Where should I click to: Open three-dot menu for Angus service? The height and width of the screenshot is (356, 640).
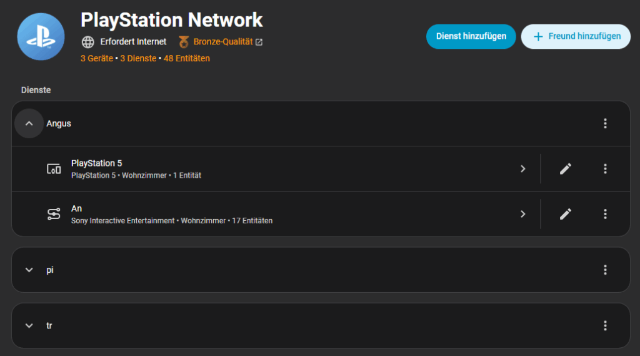click(x=605, y=124)
